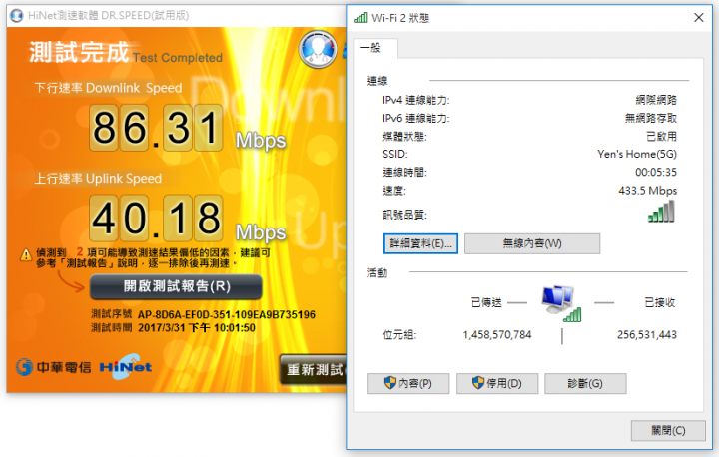
Task: Click the sent bytes value 1,458,570,784
Action: (497, 335)
